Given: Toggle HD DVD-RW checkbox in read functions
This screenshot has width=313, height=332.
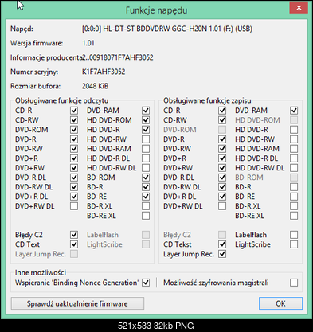Looking at the screenshot, I should (x=146, y=139).
